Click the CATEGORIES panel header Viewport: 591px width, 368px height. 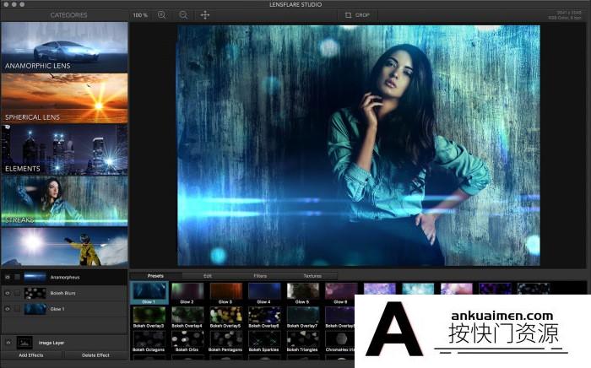68,15
